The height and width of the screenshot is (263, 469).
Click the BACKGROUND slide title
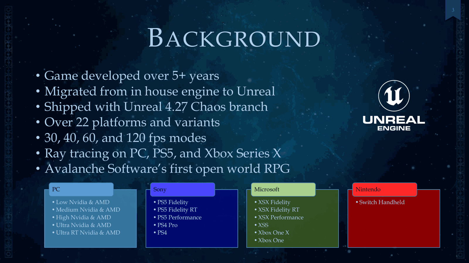[x=234, y=38]
